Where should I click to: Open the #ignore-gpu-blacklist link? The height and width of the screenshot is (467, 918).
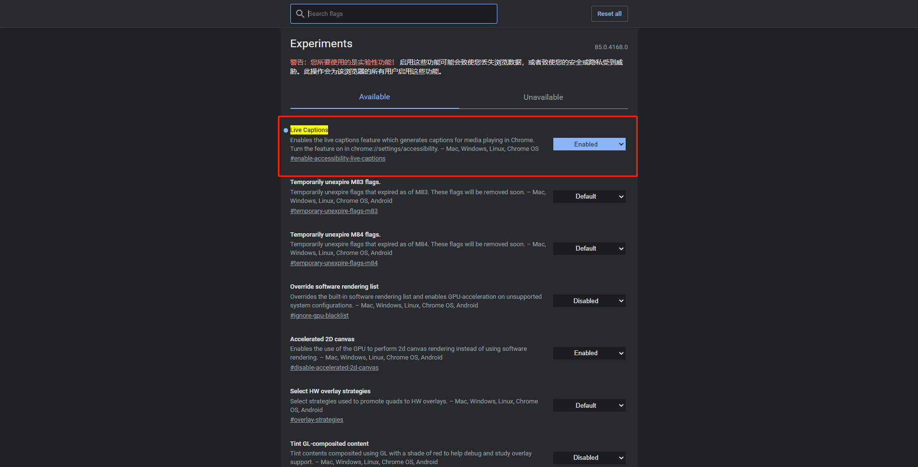[x=319, y=316]
